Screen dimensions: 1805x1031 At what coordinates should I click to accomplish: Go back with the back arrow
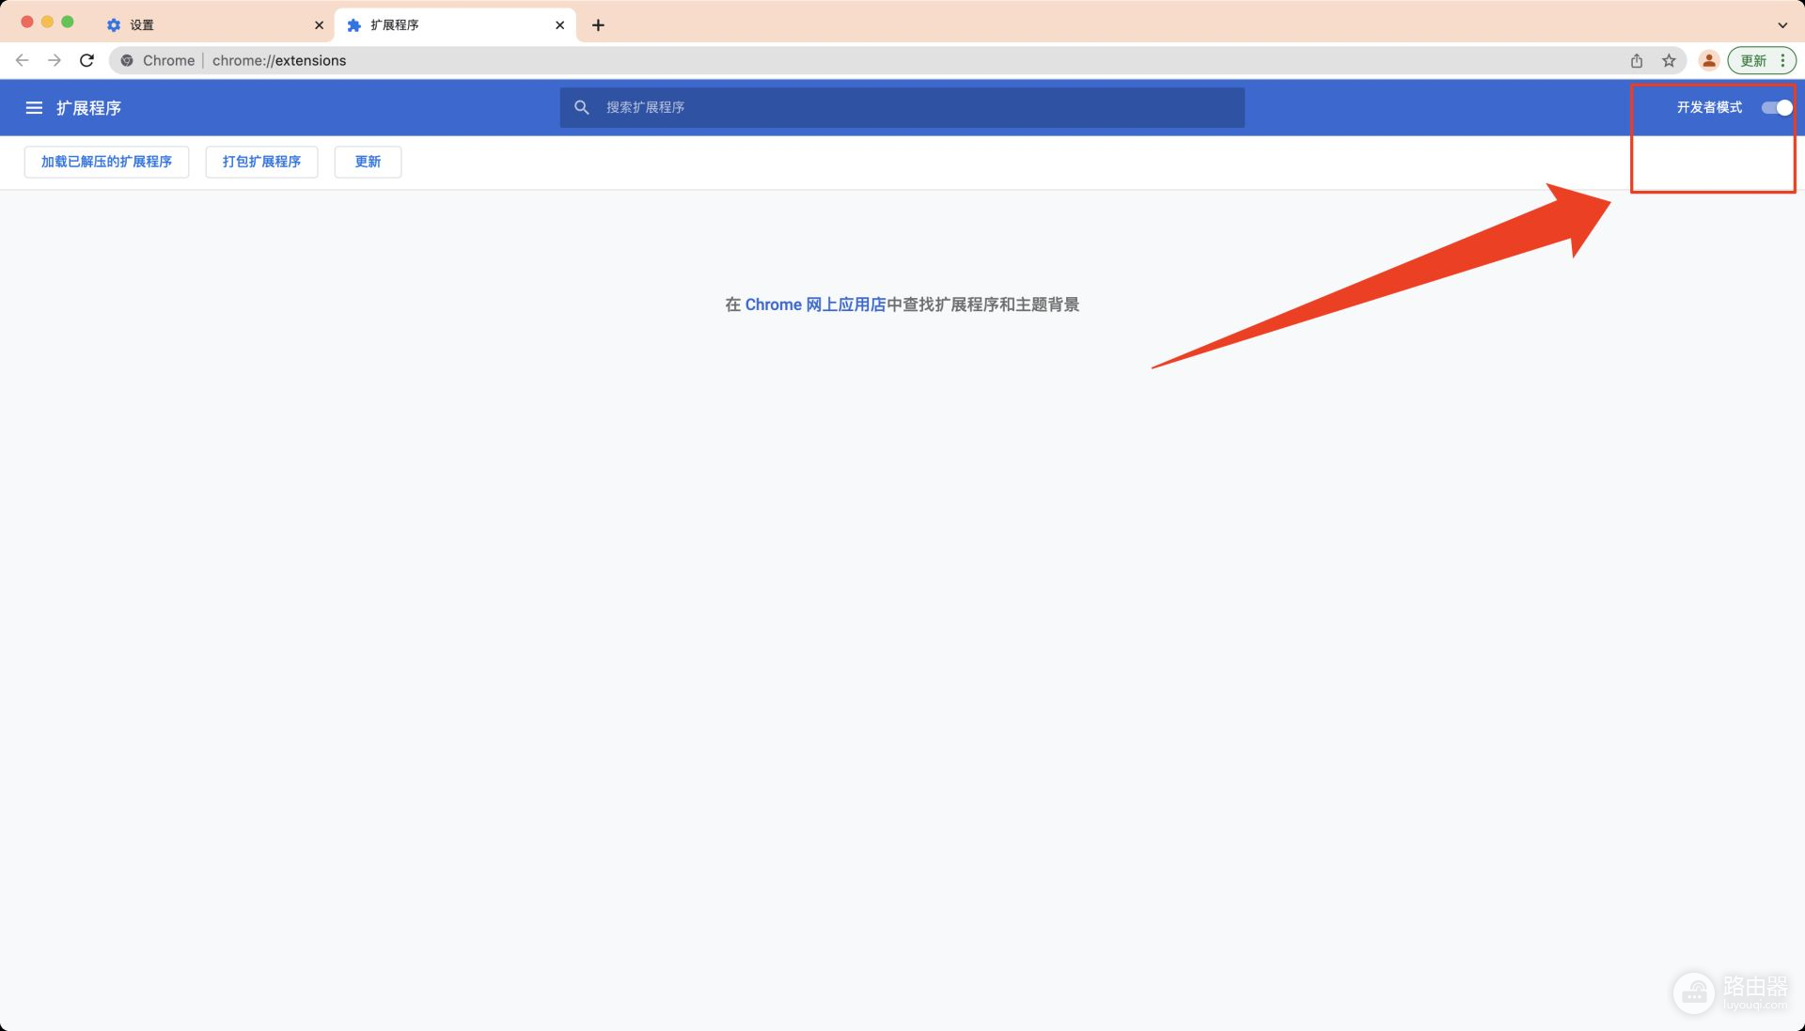(23, 60)
